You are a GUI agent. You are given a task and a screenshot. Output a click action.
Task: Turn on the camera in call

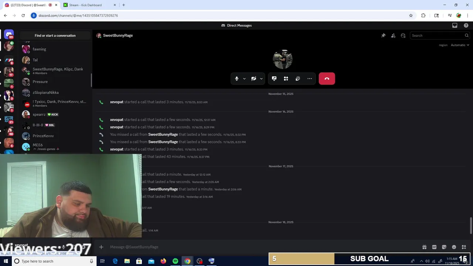(253, 79)
